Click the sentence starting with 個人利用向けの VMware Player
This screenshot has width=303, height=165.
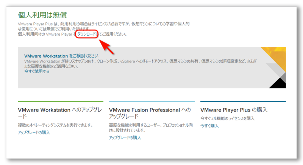[72, 34]
